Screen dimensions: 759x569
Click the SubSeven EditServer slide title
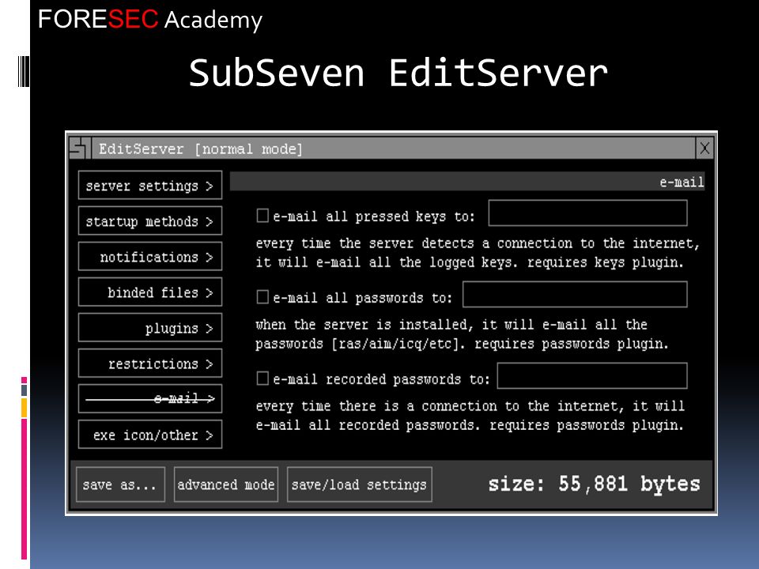pyautogui.click(x=398, y=73)
